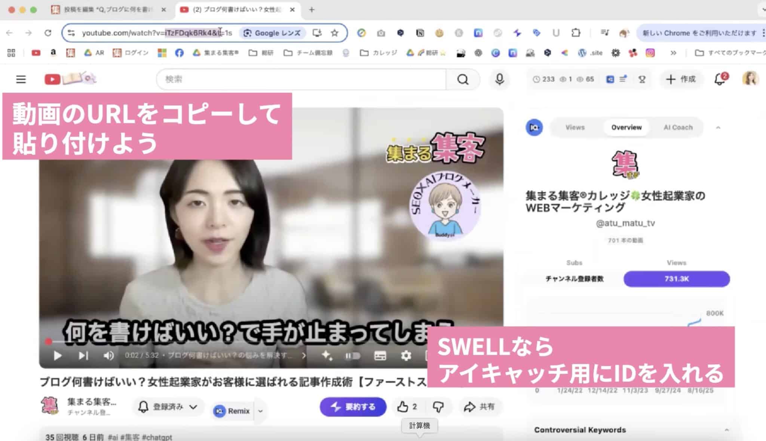The image size is (766, 441).
Task: Click the voice search microphone icon
Action: (x=499, y=79)
